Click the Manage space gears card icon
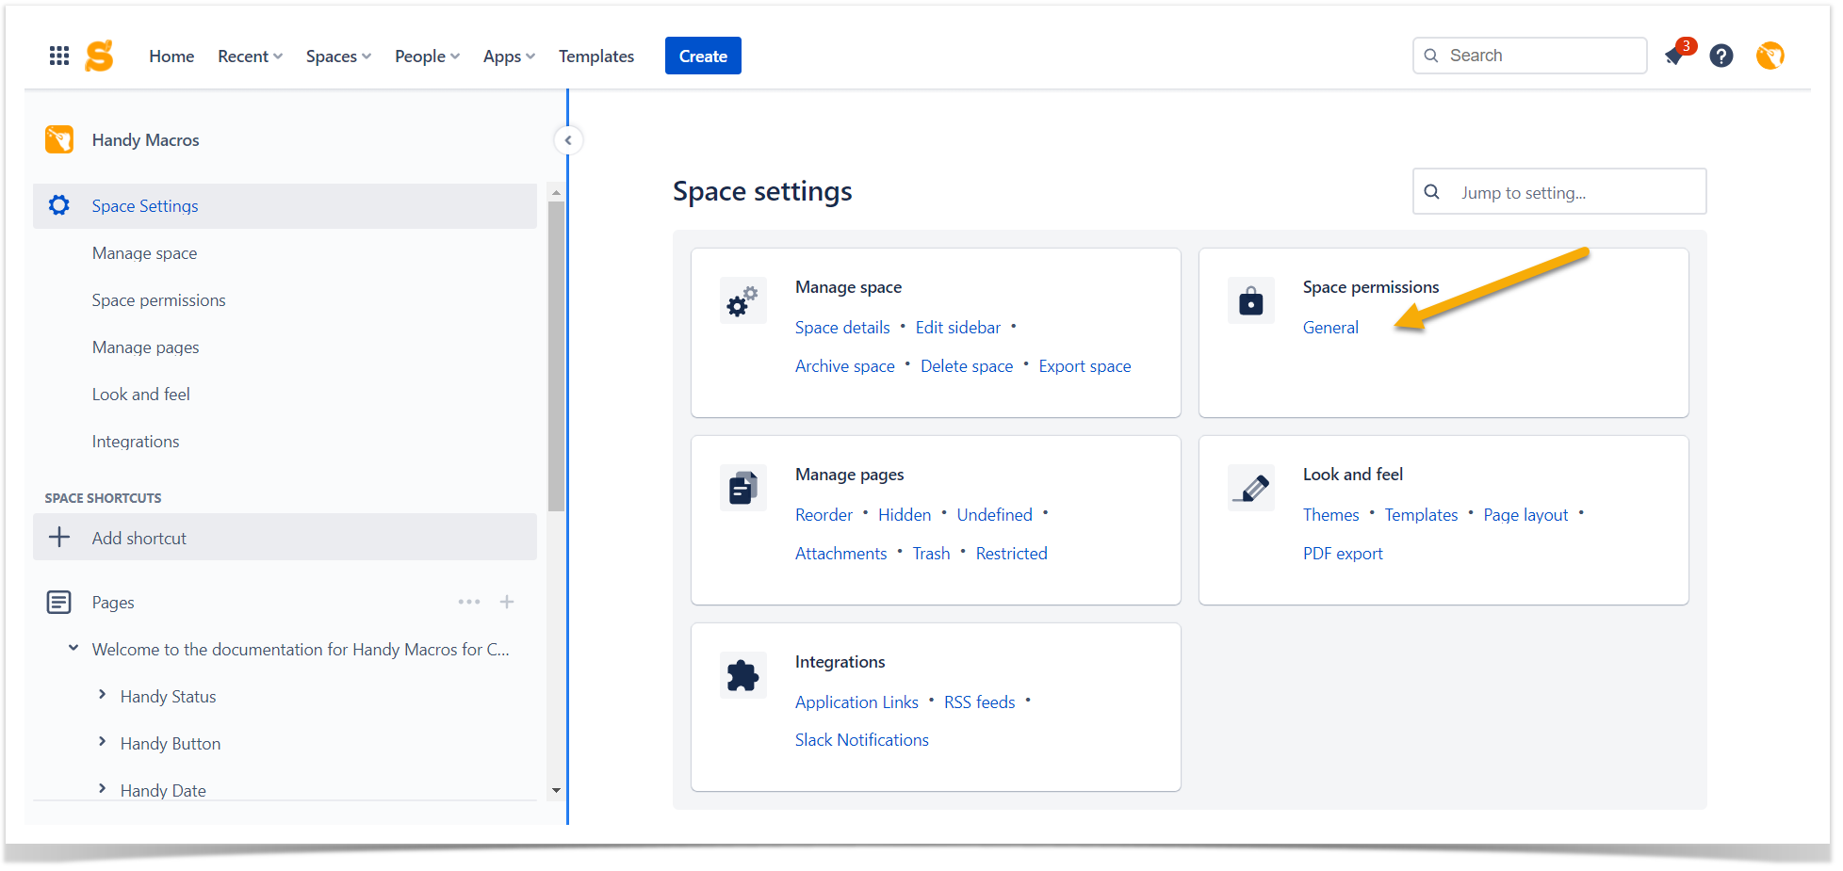Image resolution: width=1843 pixels, height=871 pixels. pyautogui.click(x=742, y=300)
